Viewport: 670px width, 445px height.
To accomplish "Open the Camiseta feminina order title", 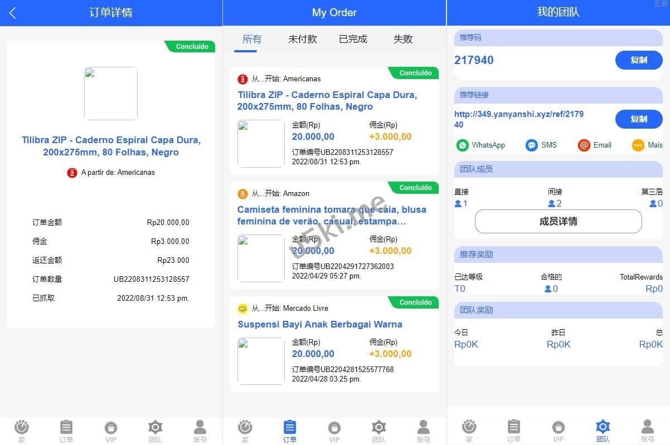I will click(332, 216).
